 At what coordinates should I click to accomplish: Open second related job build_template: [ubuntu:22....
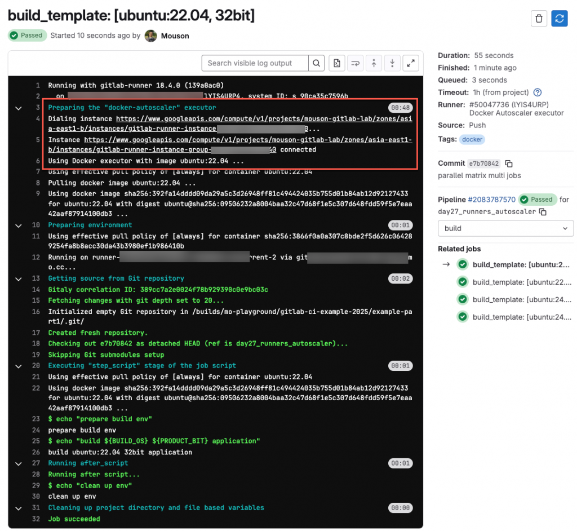(522, 282)
